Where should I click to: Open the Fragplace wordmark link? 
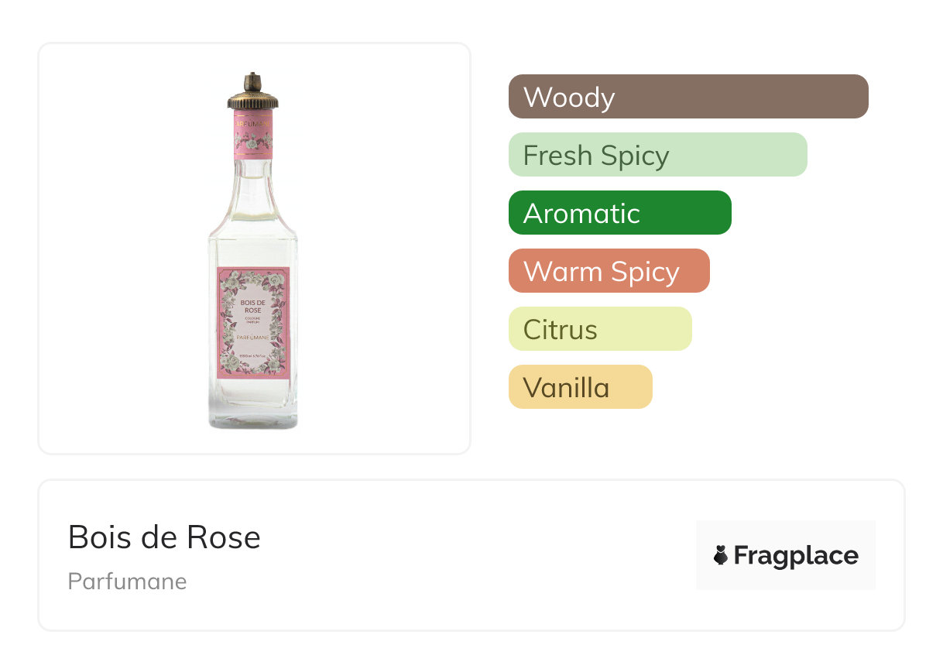tap(796, 555)
